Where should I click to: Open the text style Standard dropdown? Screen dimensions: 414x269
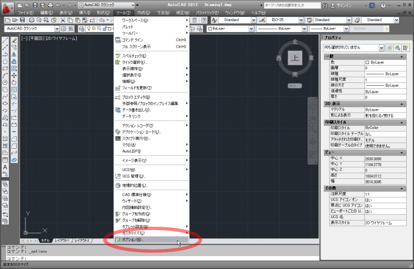click(253, 20)
